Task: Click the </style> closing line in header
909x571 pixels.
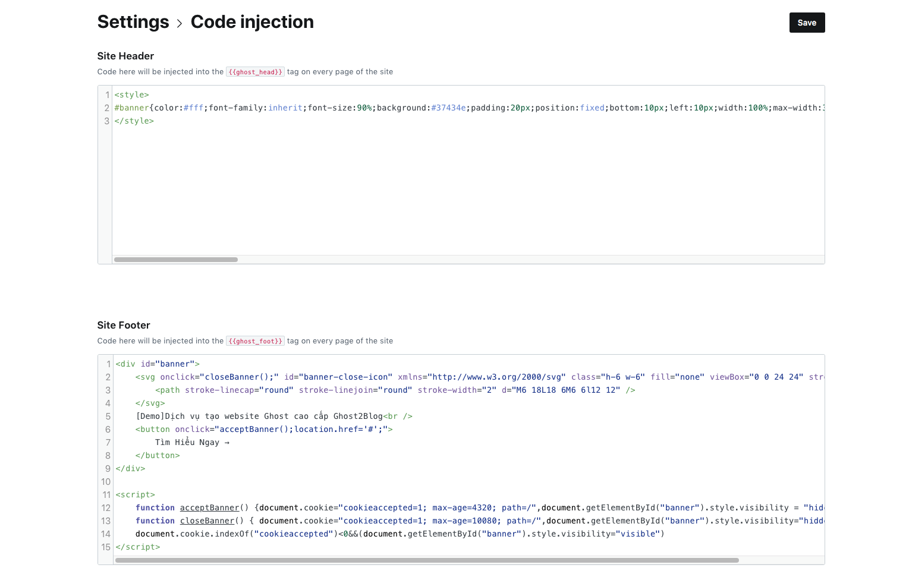Action: [134, 121]
